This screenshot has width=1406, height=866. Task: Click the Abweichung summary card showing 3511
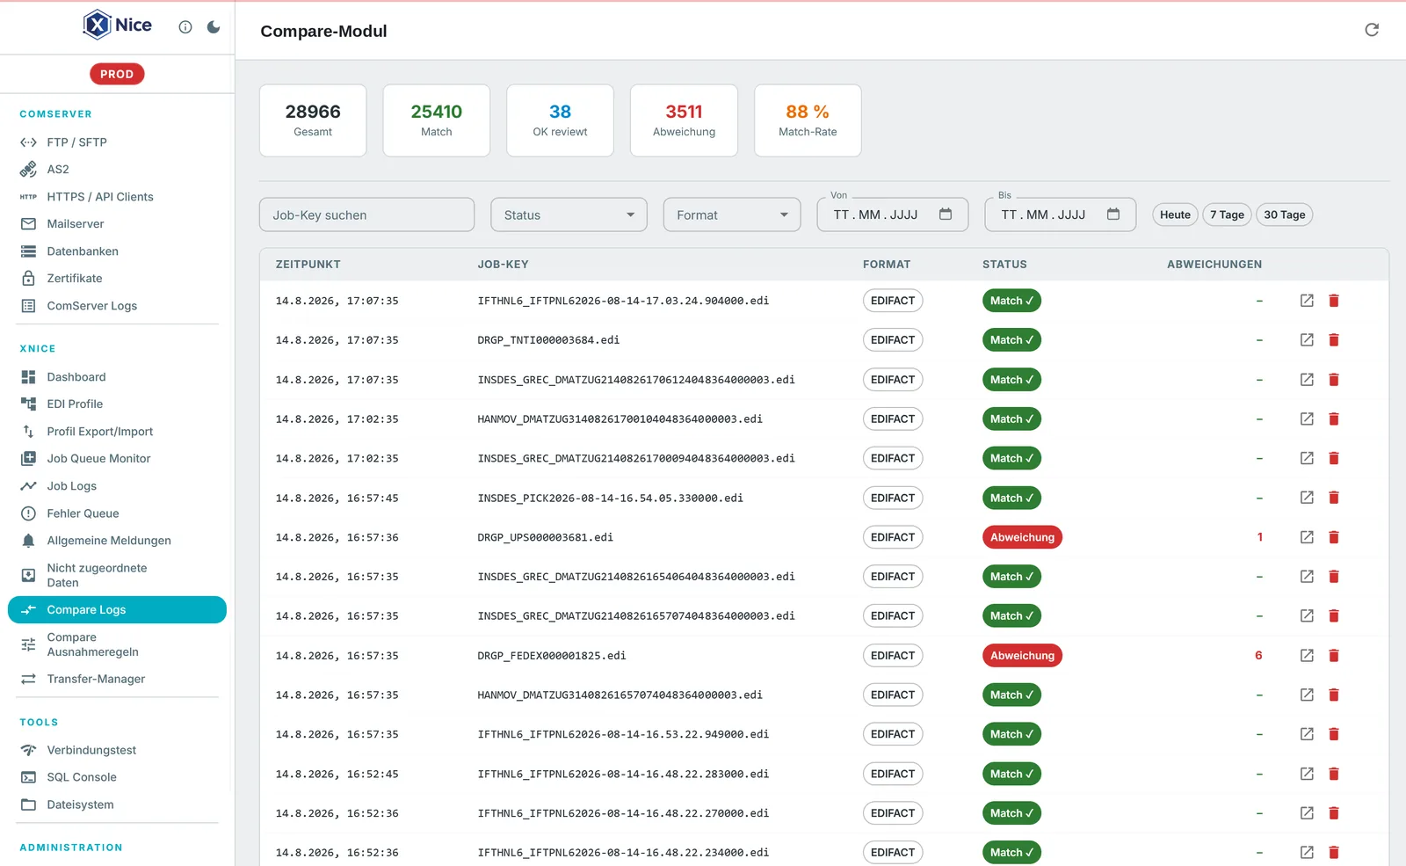click(x=684, y=120)
